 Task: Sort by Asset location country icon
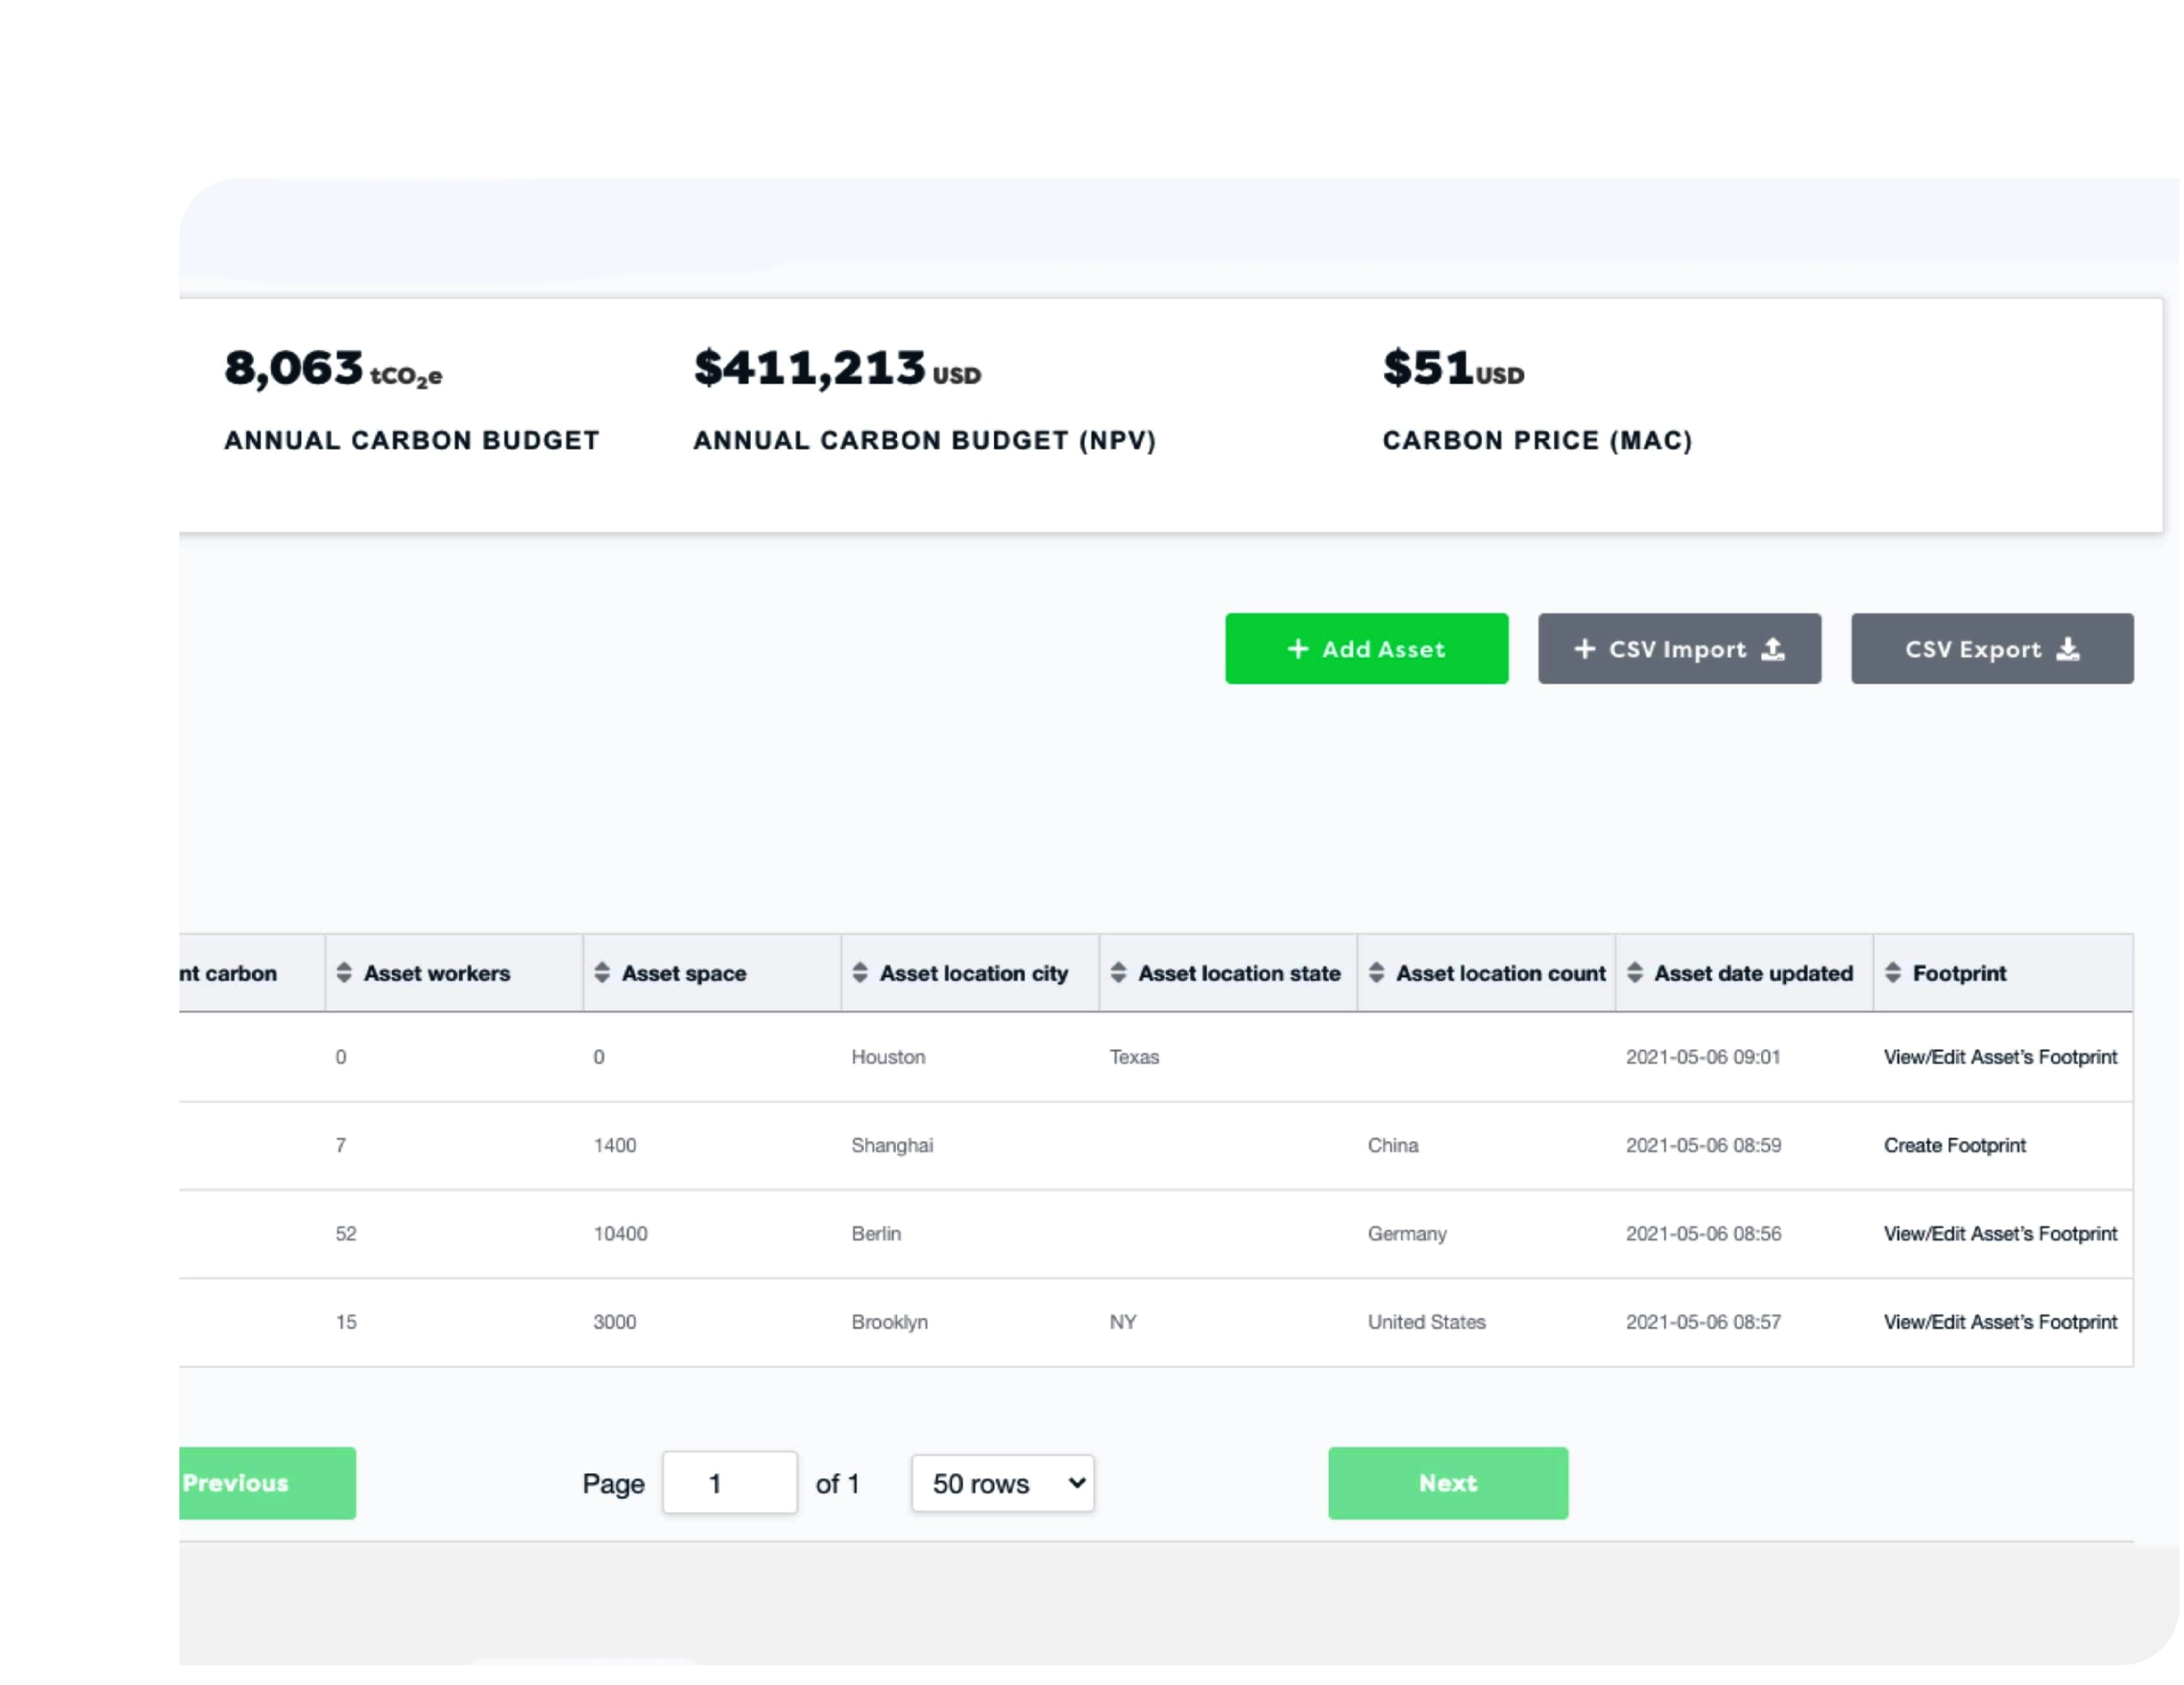tap(1377, 973)
